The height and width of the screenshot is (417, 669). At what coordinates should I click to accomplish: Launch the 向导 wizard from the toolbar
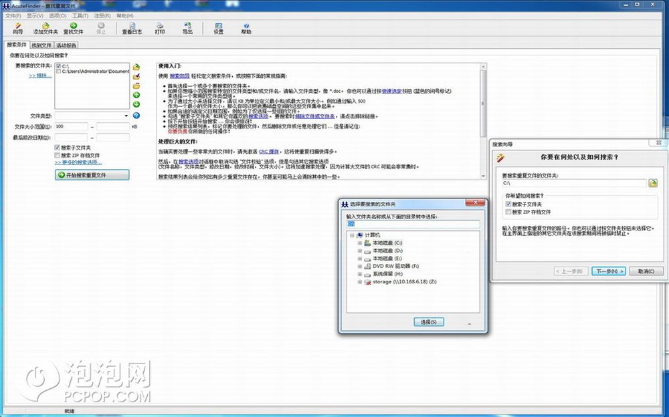(17, 29)
